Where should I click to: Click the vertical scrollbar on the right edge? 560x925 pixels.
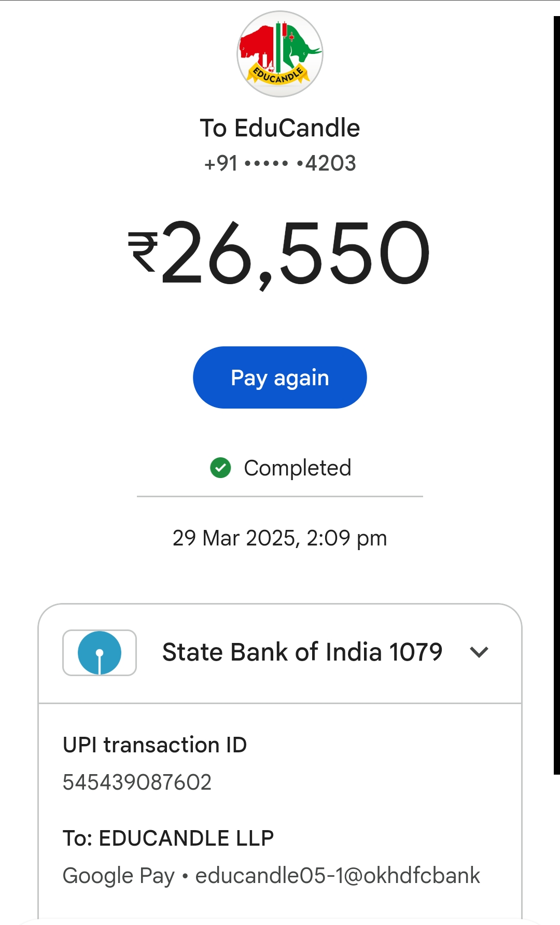(x=556, y=394)
